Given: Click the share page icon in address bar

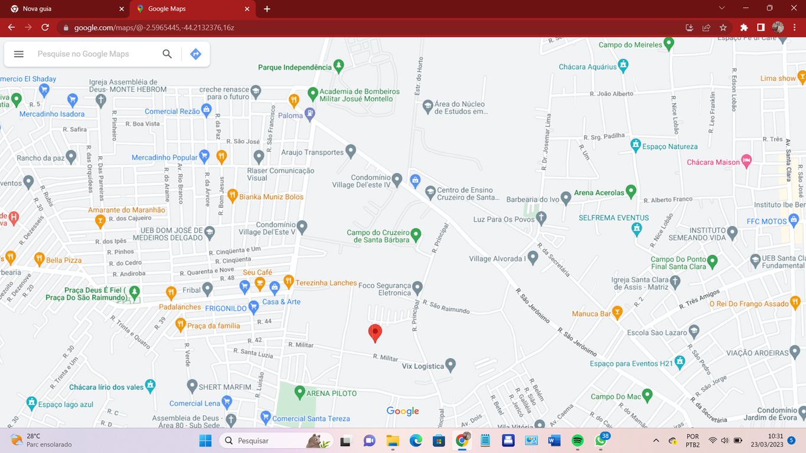Looking at the screenshot, I should click(706, 27).
